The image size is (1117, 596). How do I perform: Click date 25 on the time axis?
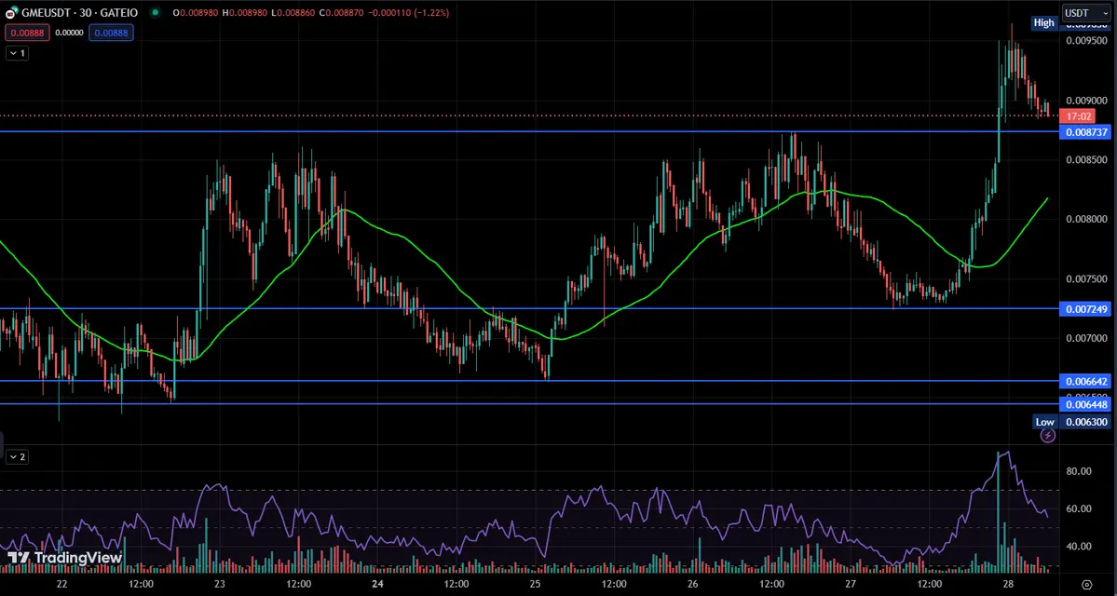(536, 584)
